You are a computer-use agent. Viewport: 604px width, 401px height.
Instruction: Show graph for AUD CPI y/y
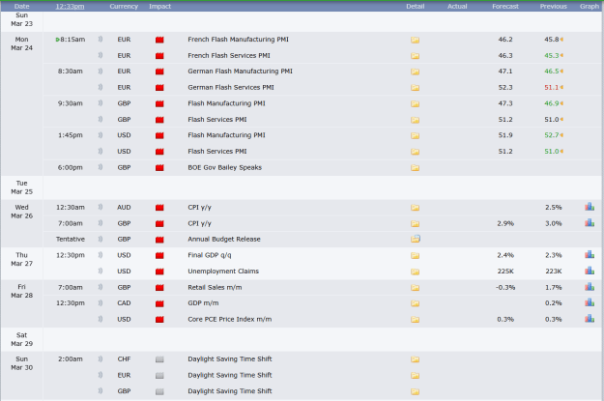pos(590,207)
